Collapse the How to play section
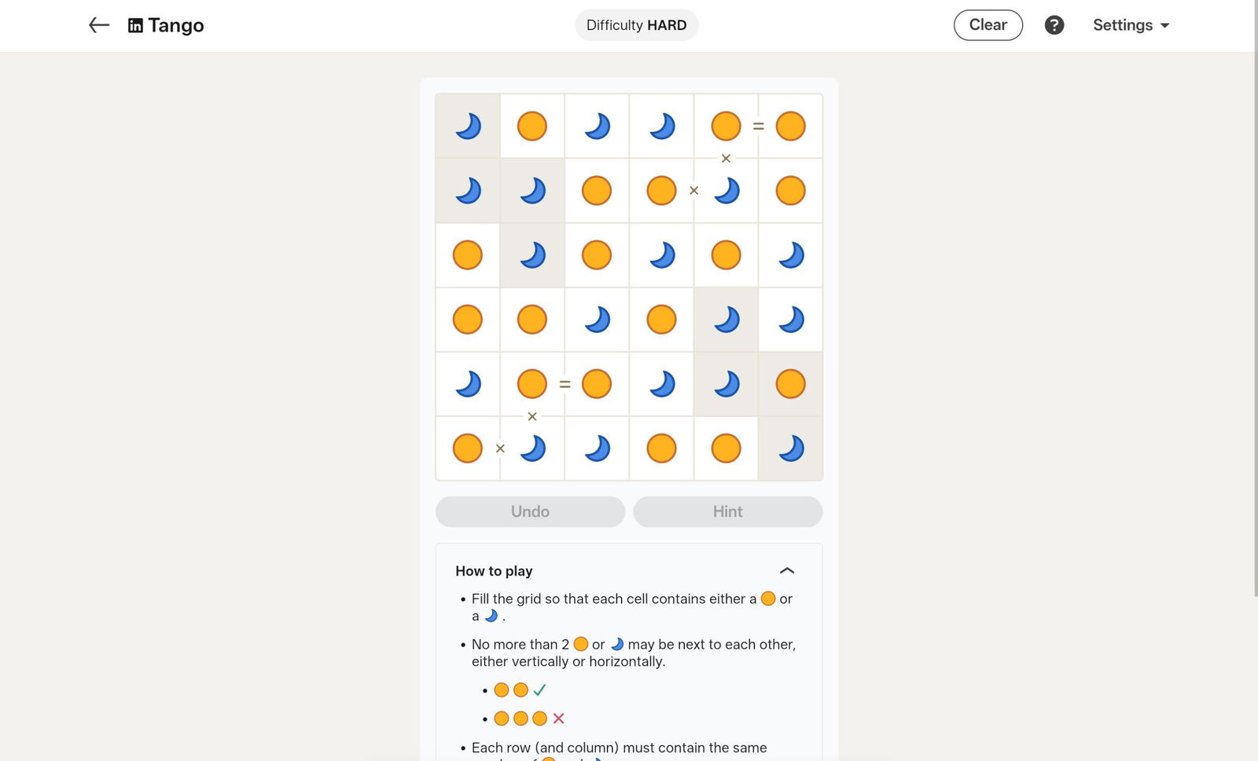Viewport: 1258px width, 761px height. click(x=786, y=571)
